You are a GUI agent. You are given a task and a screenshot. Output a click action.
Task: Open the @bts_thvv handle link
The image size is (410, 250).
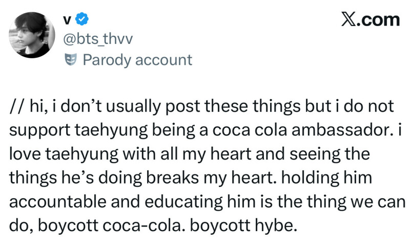pyautogui.click(x=96, y=40)
